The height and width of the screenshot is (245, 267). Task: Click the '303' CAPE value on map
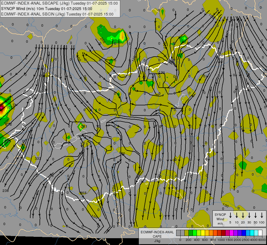pos(83,193)
